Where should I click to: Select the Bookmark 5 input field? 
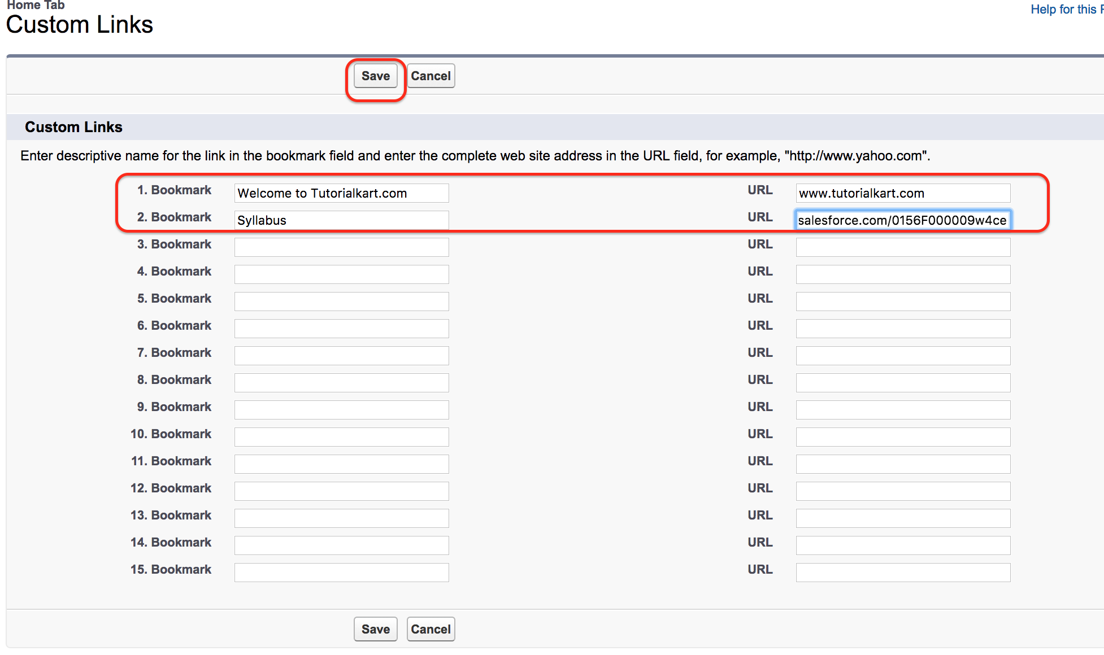341,301
